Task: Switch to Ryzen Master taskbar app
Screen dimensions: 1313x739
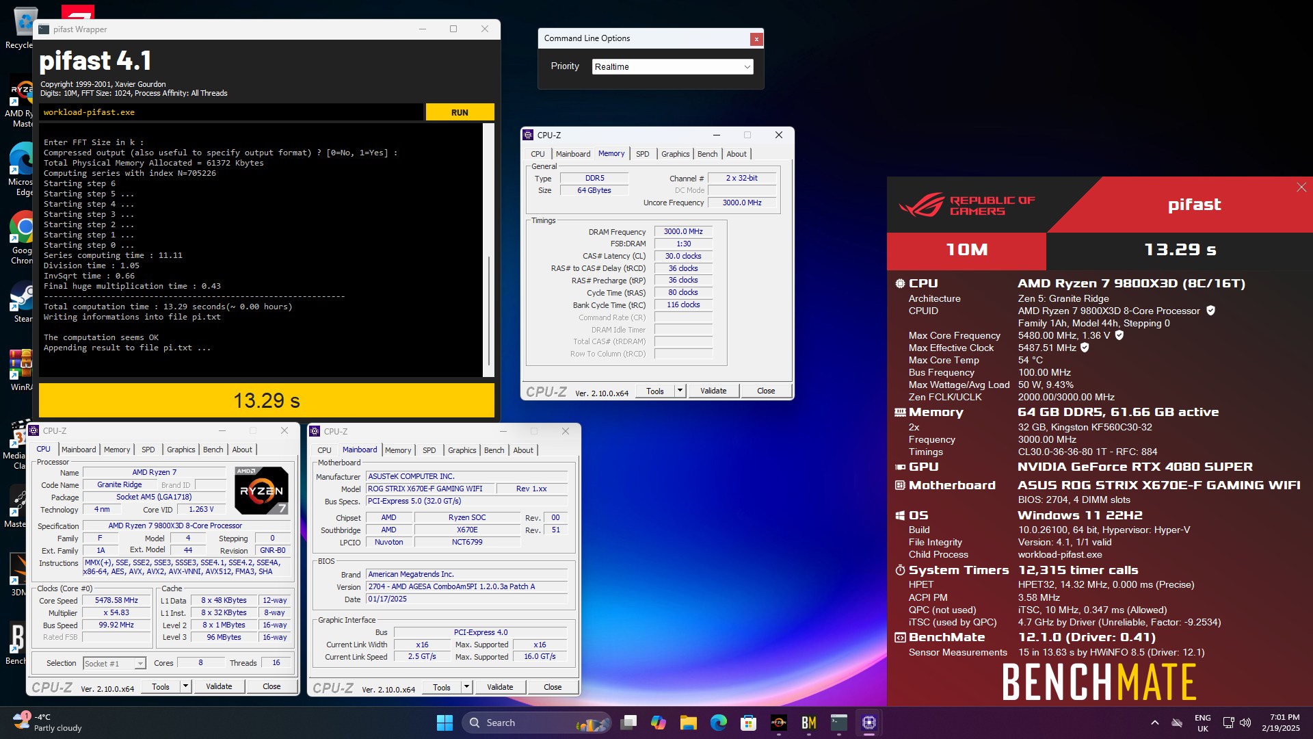Action: point(779,723)
